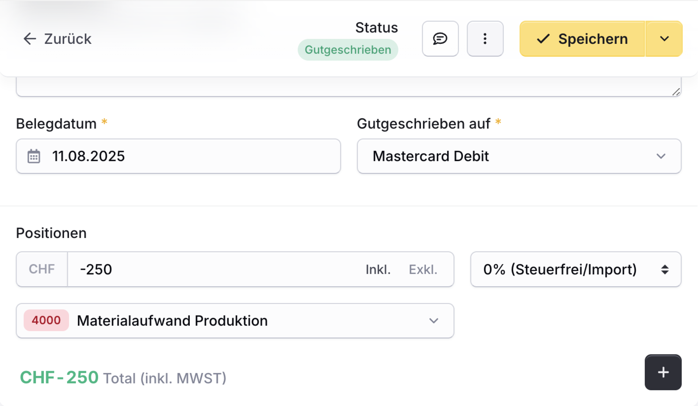The image size is (698, 406).
Task: Open the Mastercard Debit dropdown
Action: click(x=519, y=156)
